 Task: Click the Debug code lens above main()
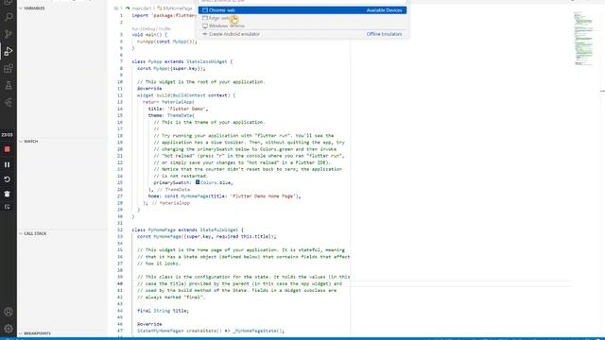click(x=149, y=29)
